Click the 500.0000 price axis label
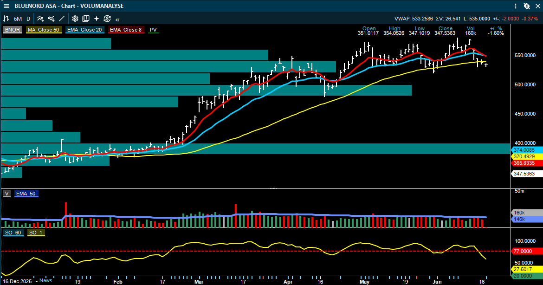This screenshot has width=543, height=285. click(x=525, y=84)
